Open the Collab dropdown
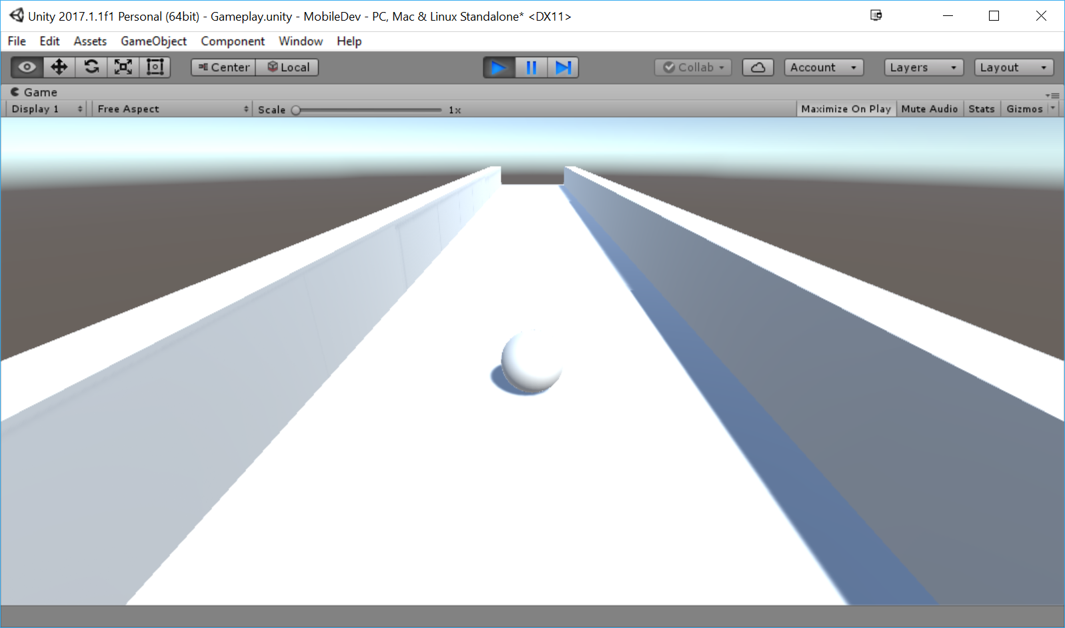The width and height of the screenshot is (1065, 628). (694, 67)
